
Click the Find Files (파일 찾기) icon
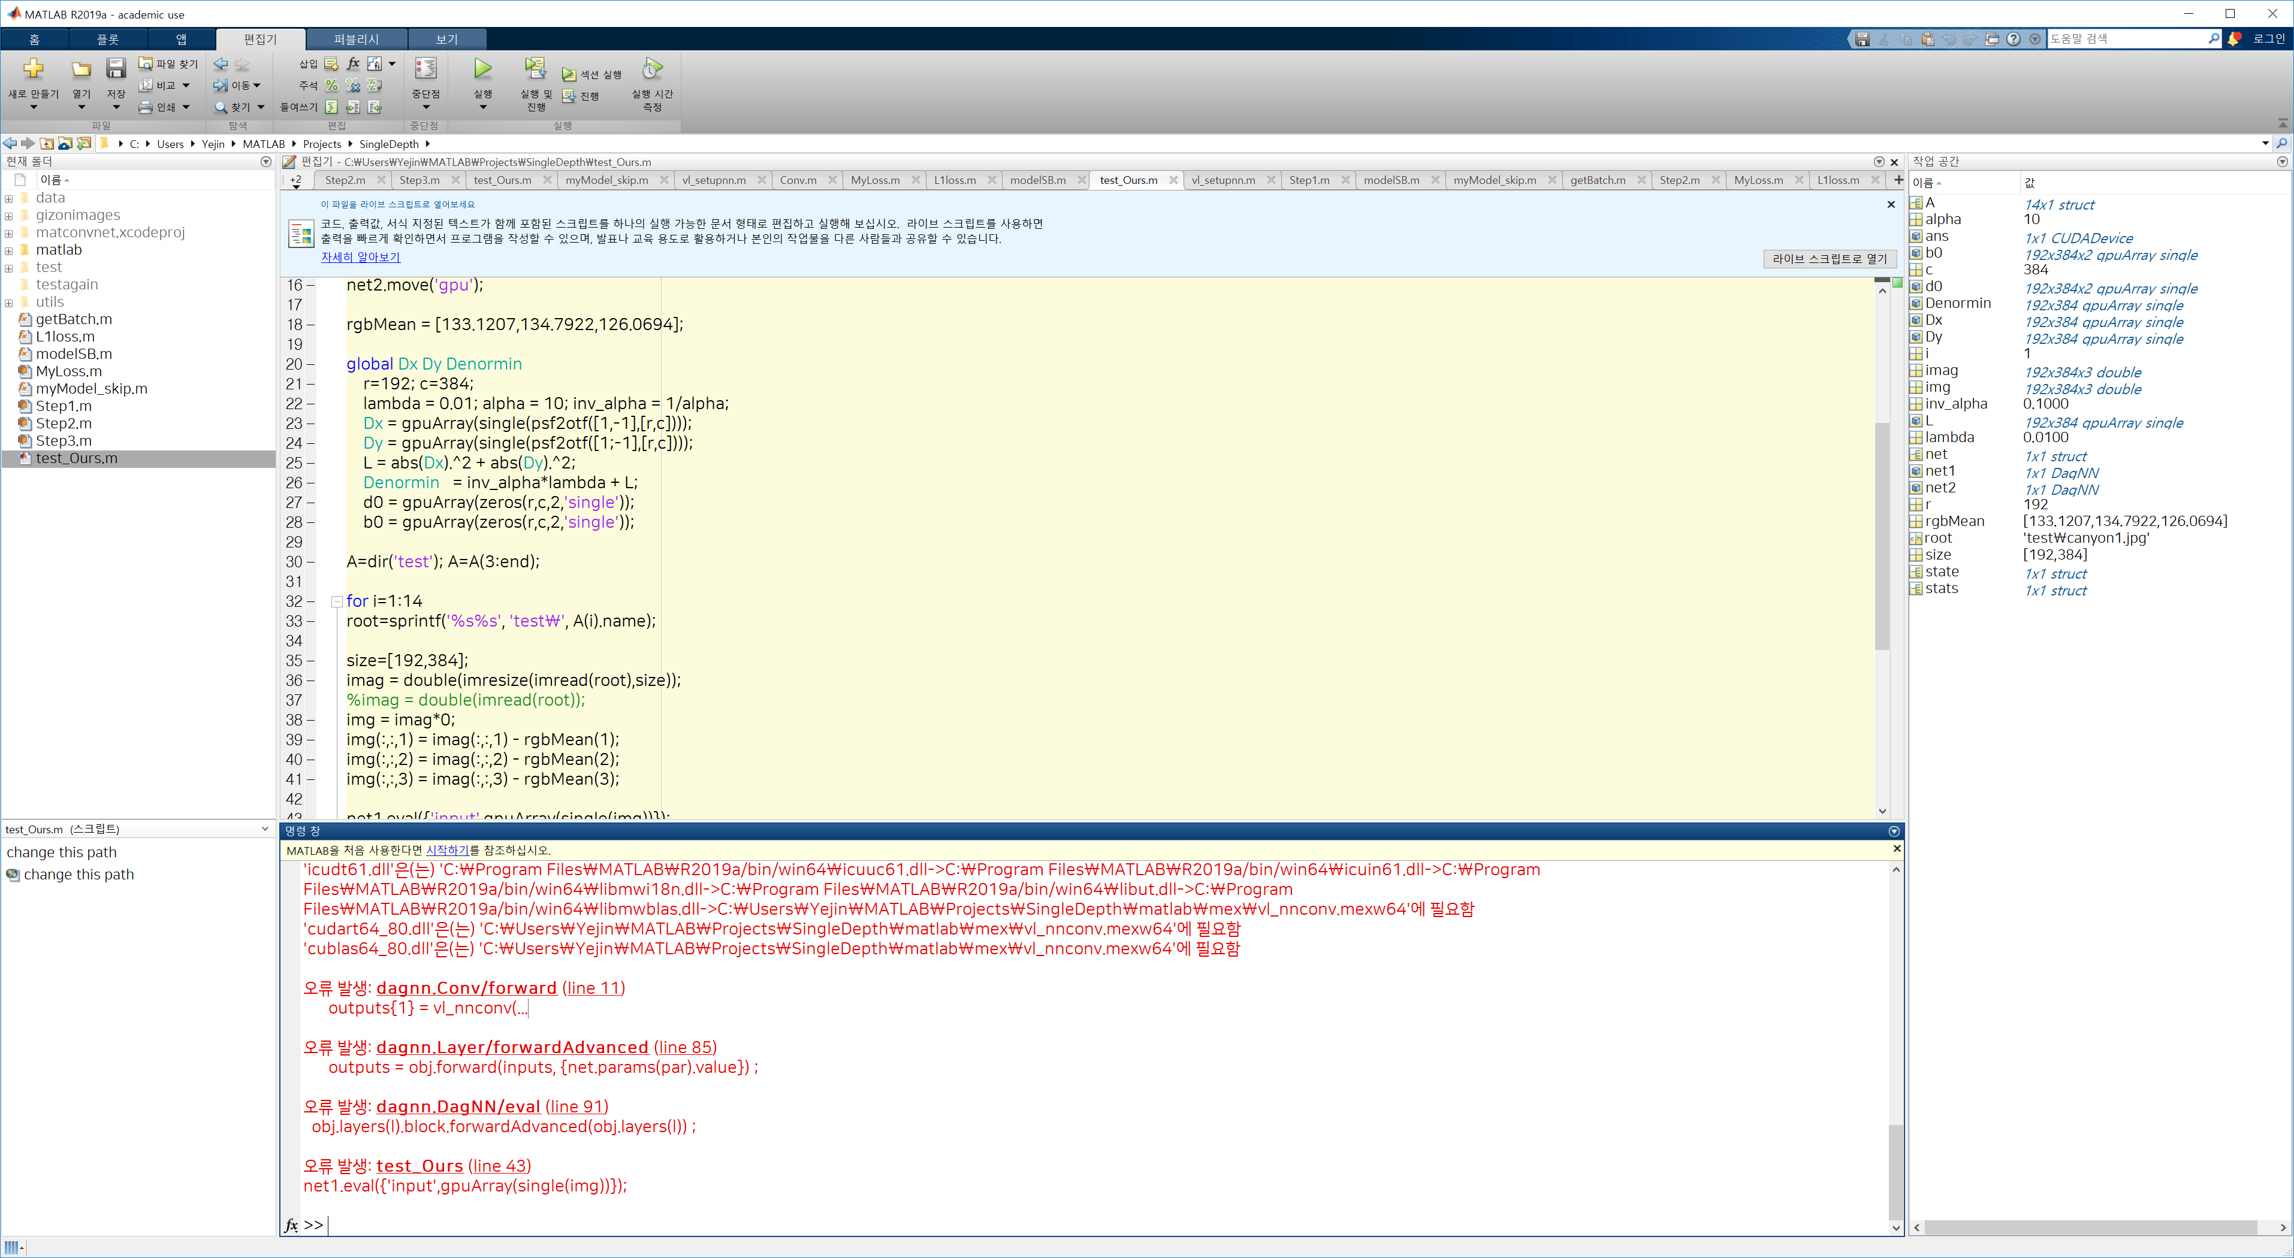[146, 64]
